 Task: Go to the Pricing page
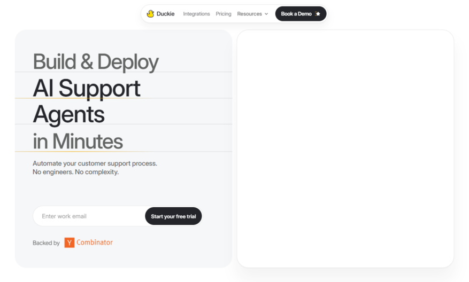click(224, 14)
